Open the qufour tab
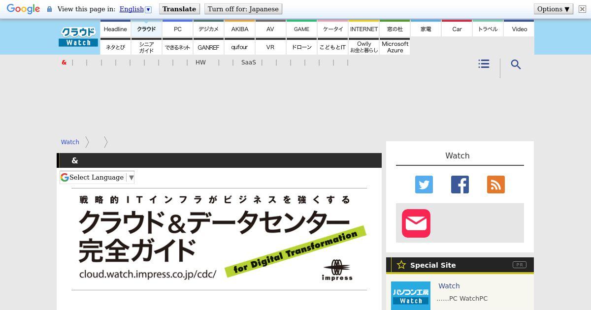This screenshot has height=310, width=591. (240, 47)
